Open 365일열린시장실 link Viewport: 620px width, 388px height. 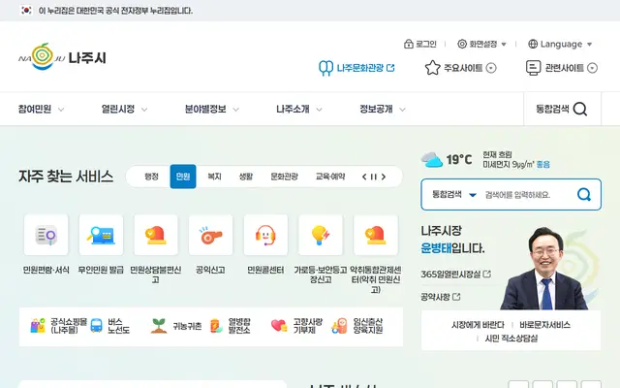[x=455, y=274]
